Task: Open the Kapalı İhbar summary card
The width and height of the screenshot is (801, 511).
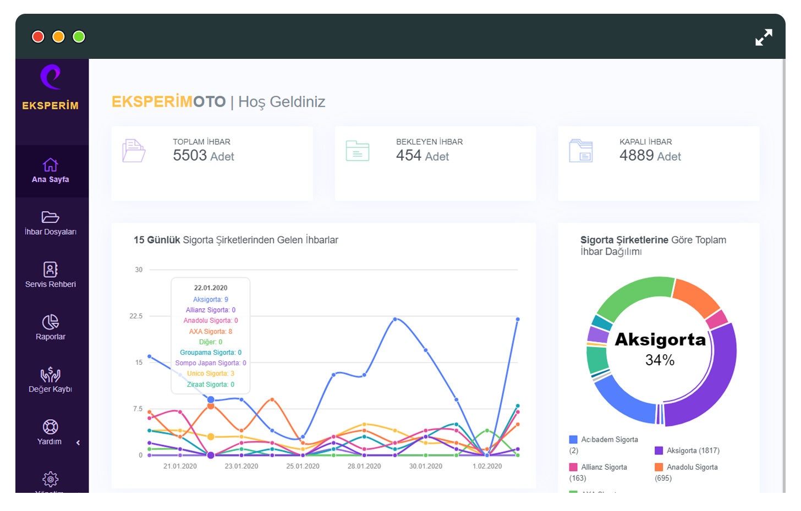Action: click(659, 163)
